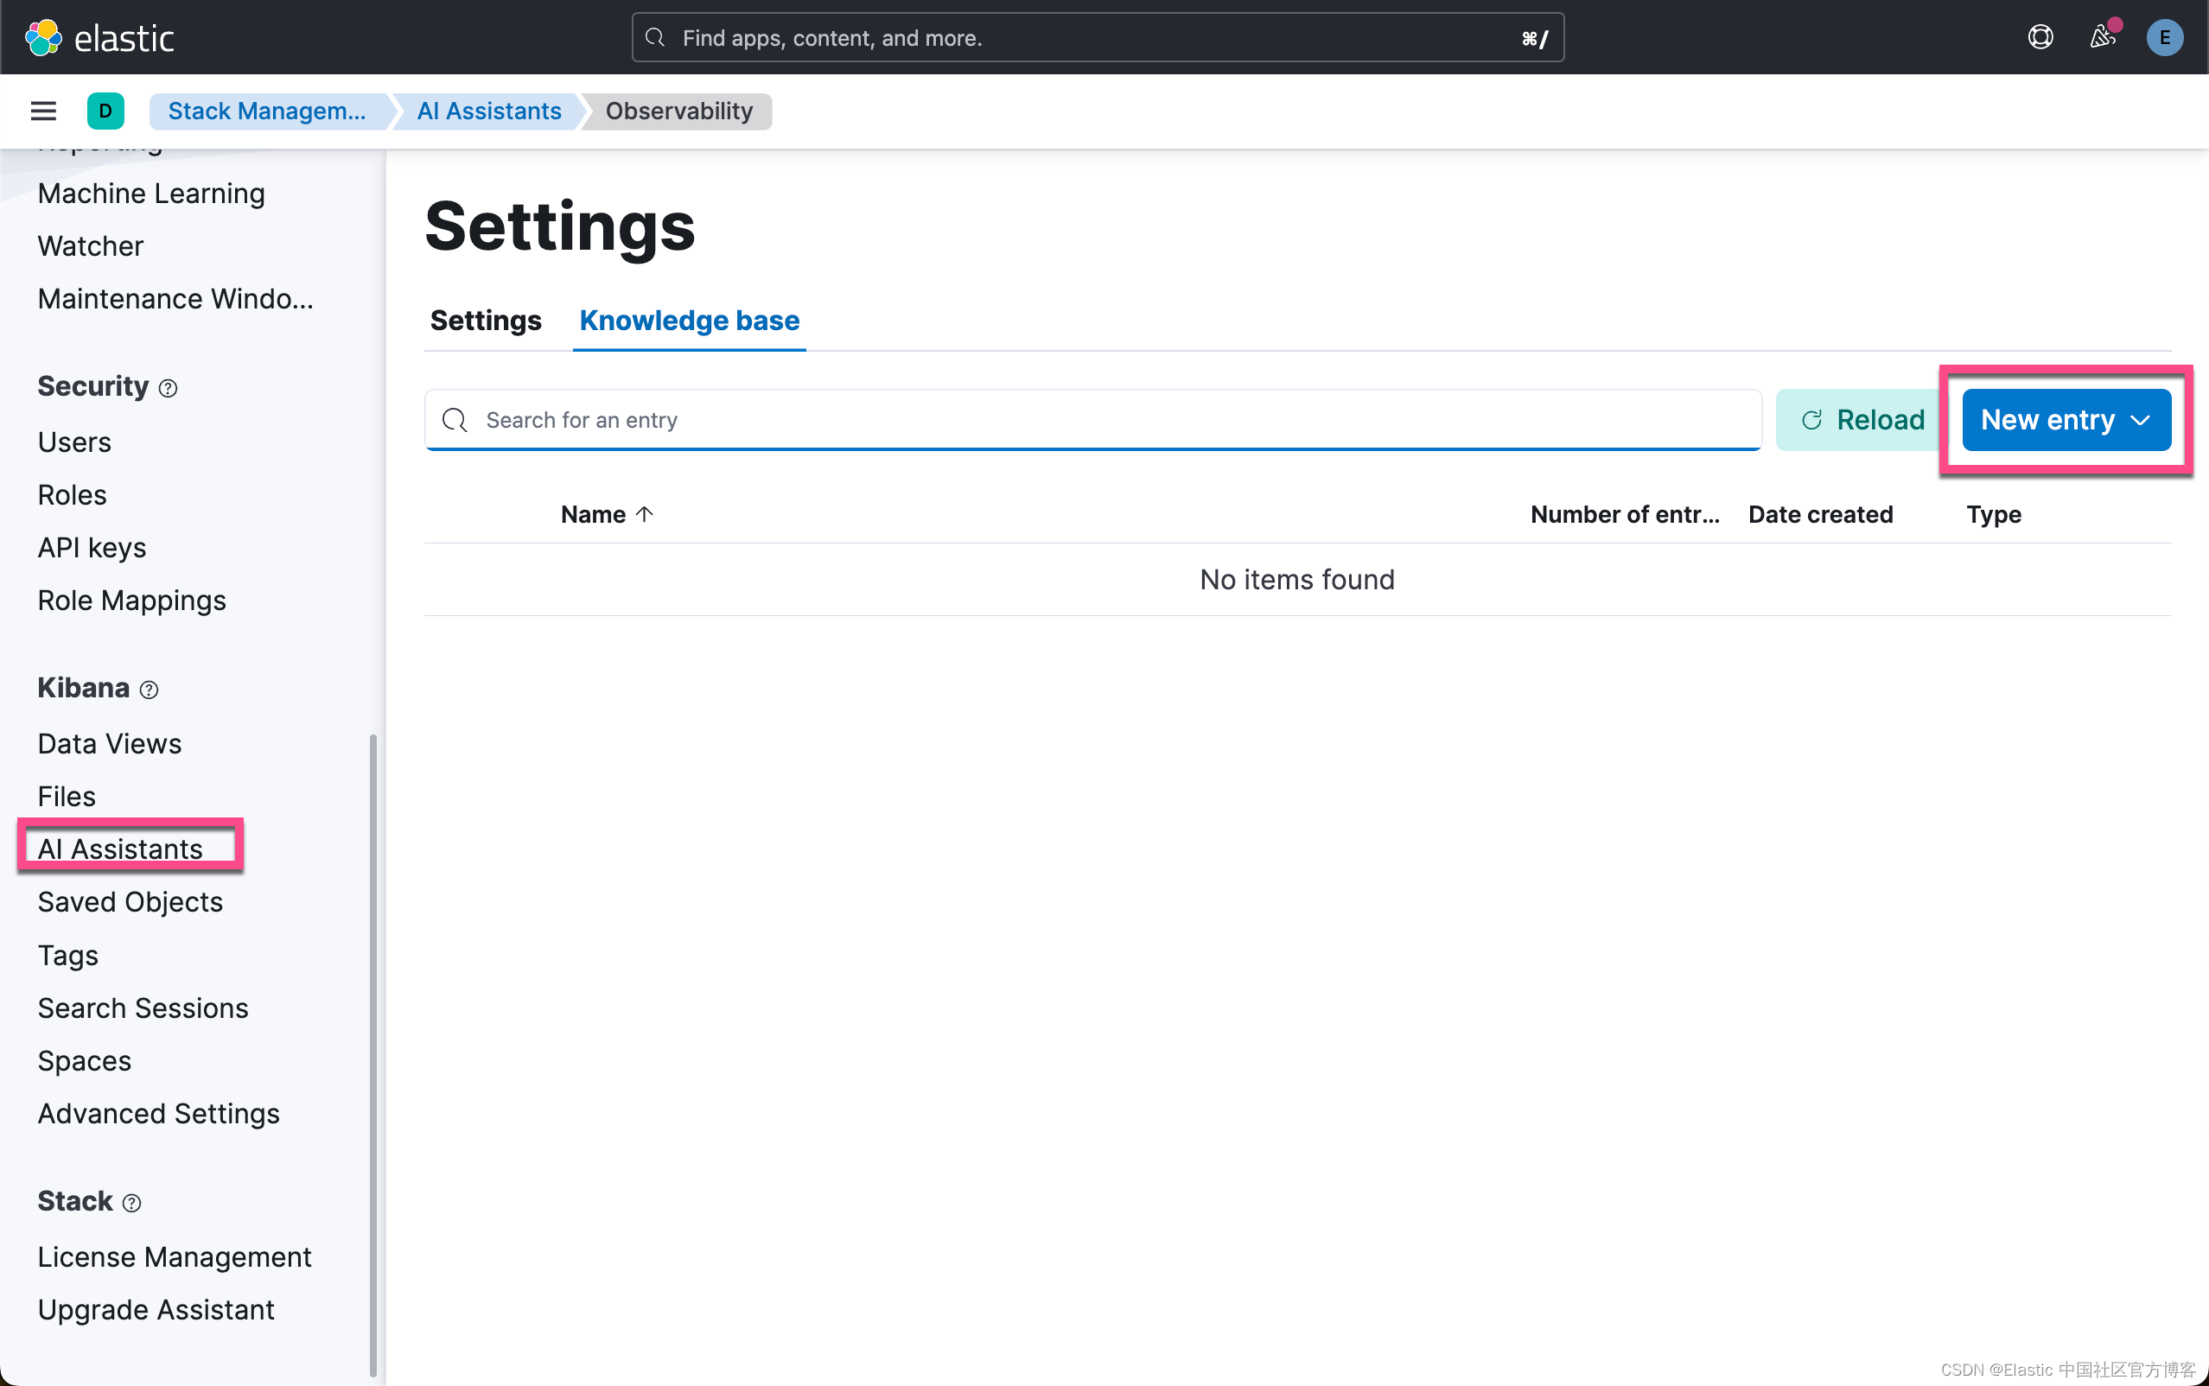Open the user profile avatar
Screen dimensions: 2209x1386
click(x=2163, y=37)
